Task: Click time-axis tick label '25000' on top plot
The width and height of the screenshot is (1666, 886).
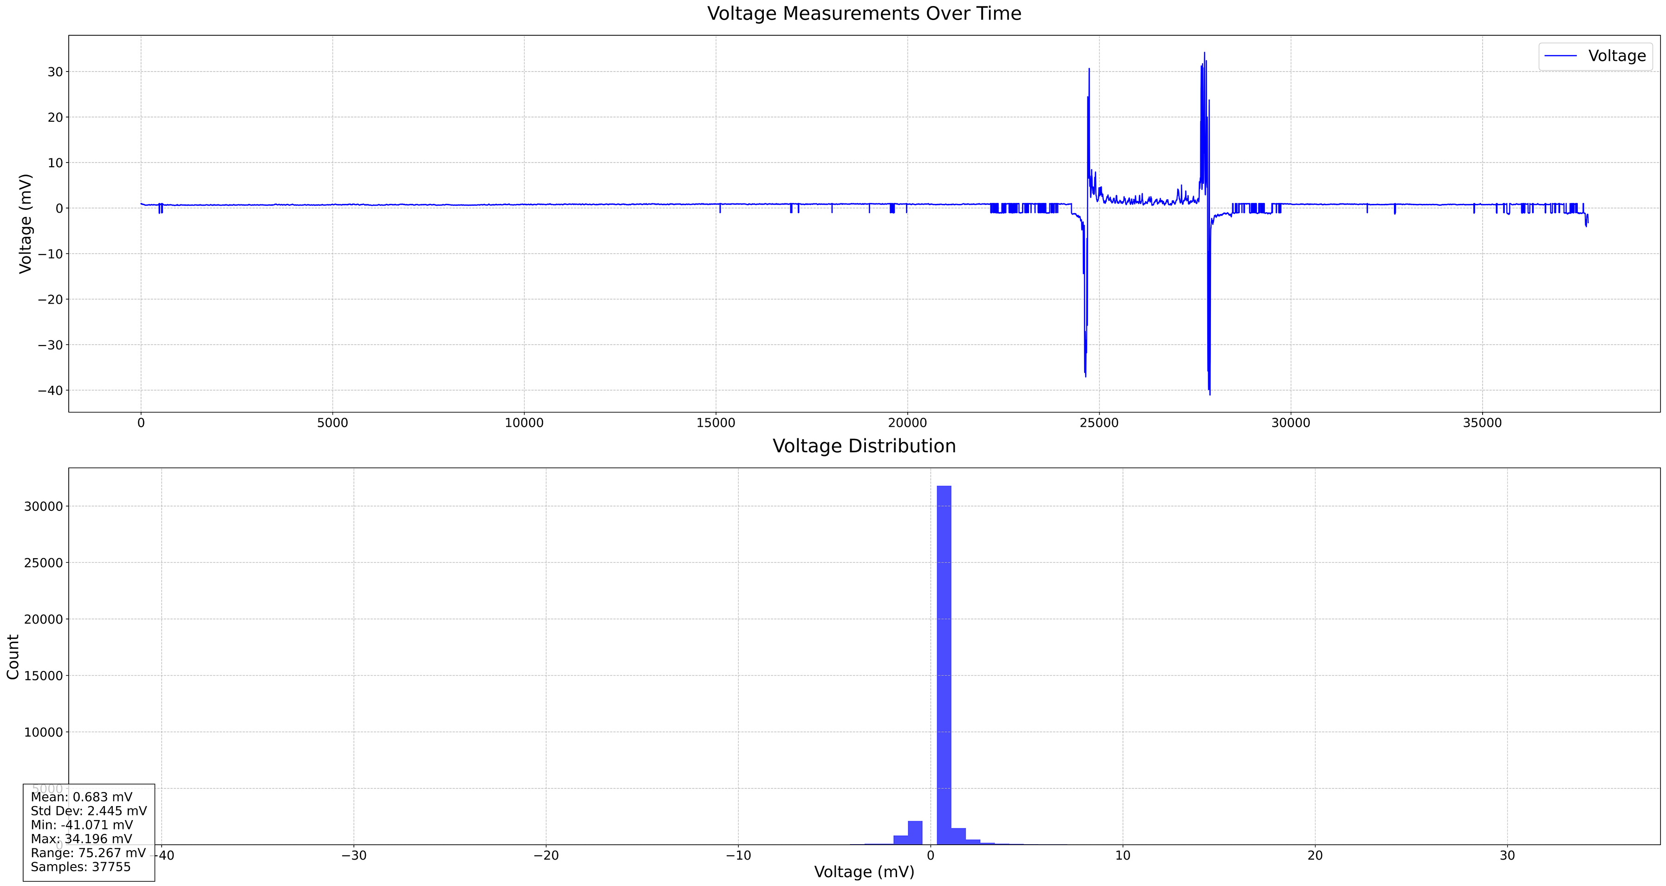Action: click(x=1099, y=423)
